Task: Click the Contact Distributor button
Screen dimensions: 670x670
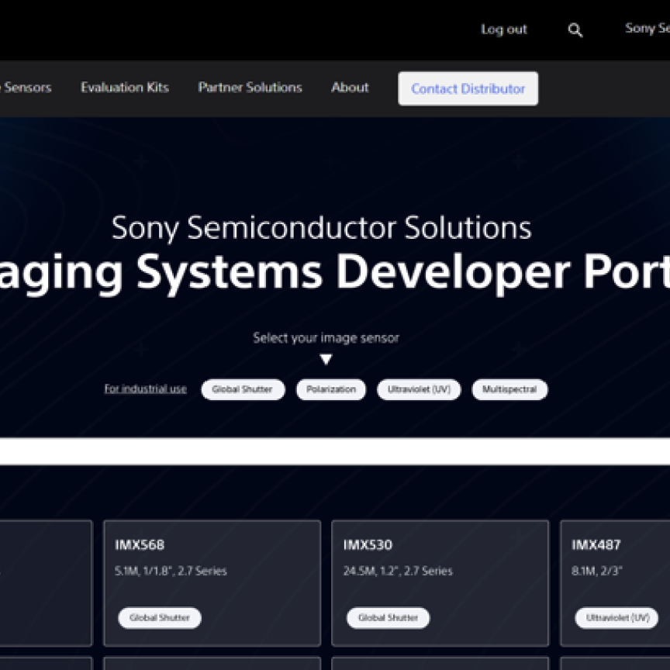Action: point(468,88)
